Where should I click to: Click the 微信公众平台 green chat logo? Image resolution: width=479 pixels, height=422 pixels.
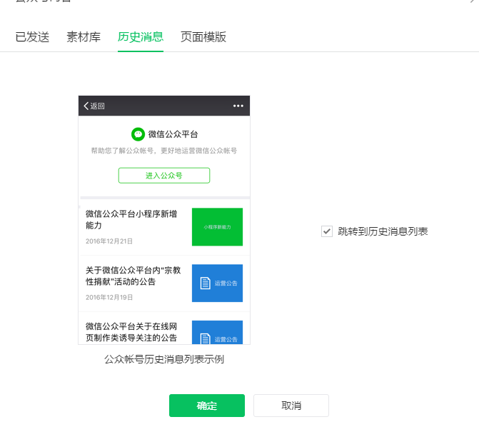tap(138, 134)
